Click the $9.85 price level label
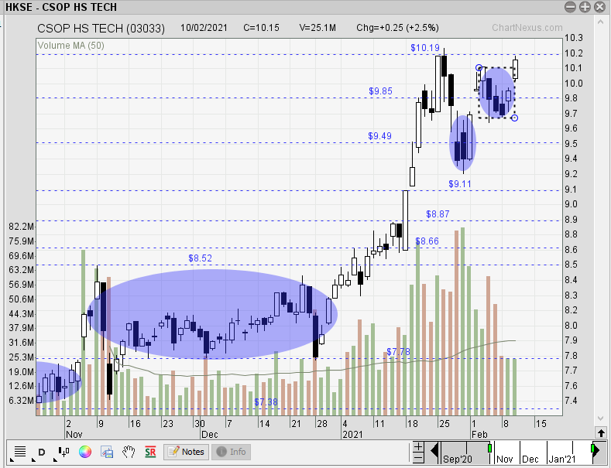Viewport: 611px width, 468px height. [x=380, y=91]
